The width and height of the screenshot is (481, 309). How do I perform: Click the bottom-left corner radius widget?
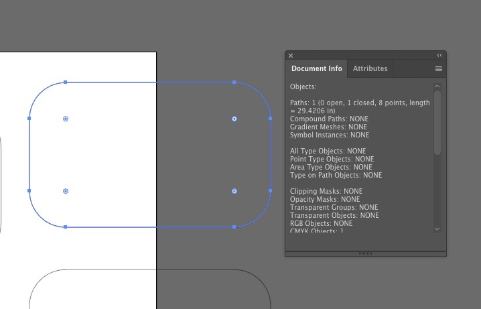66,191
